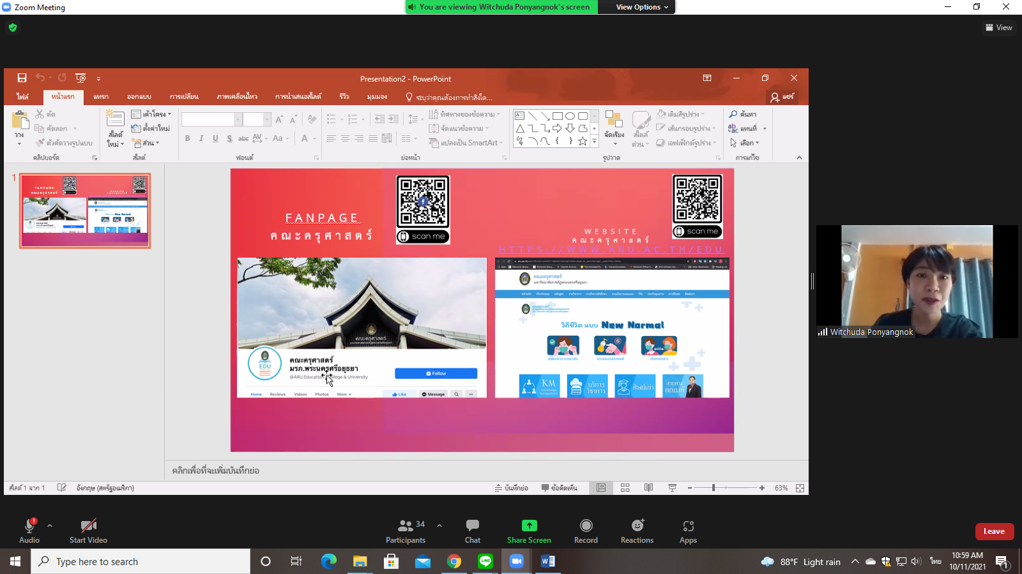Click the Comments button in status bar
Screen dimensions: 1022x574
(560, 488)
